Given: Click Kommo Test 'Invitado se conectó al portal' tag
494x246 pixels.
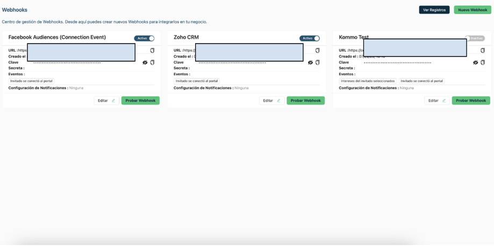Looking at the screenshot, I should 421,81.
